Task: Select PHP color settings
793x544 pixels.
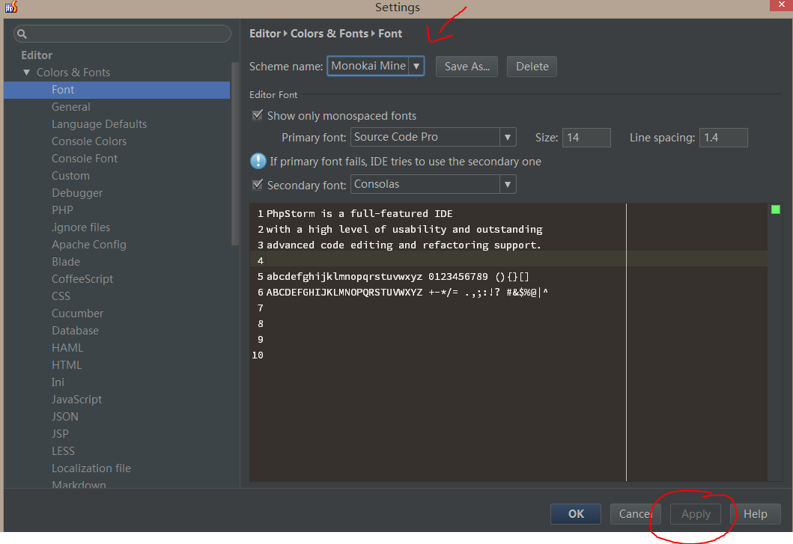Action: (62, 210)
